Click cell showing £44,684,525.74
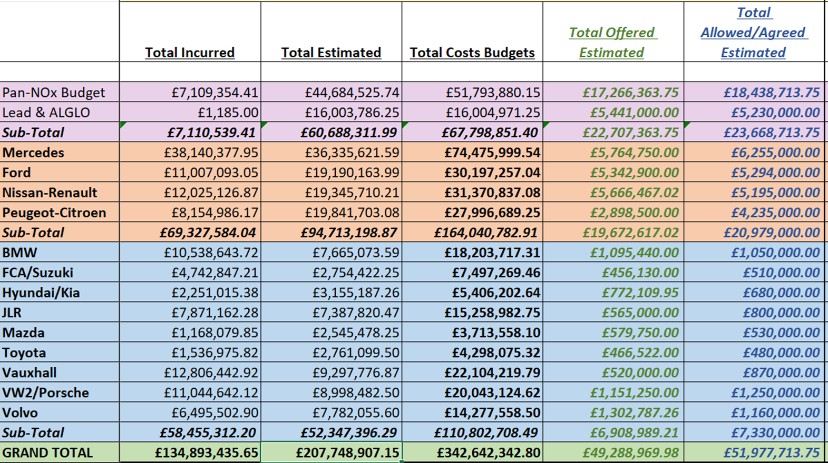Image resolution: width=828 pixels, height=463 pixels. click(x=332, y=93)
